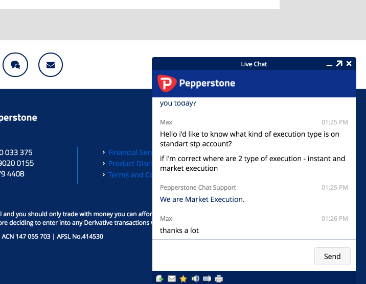The image size is (366, 284).
Task: Toggle chat sound with the speaker icon
Action: coord(195,278)
